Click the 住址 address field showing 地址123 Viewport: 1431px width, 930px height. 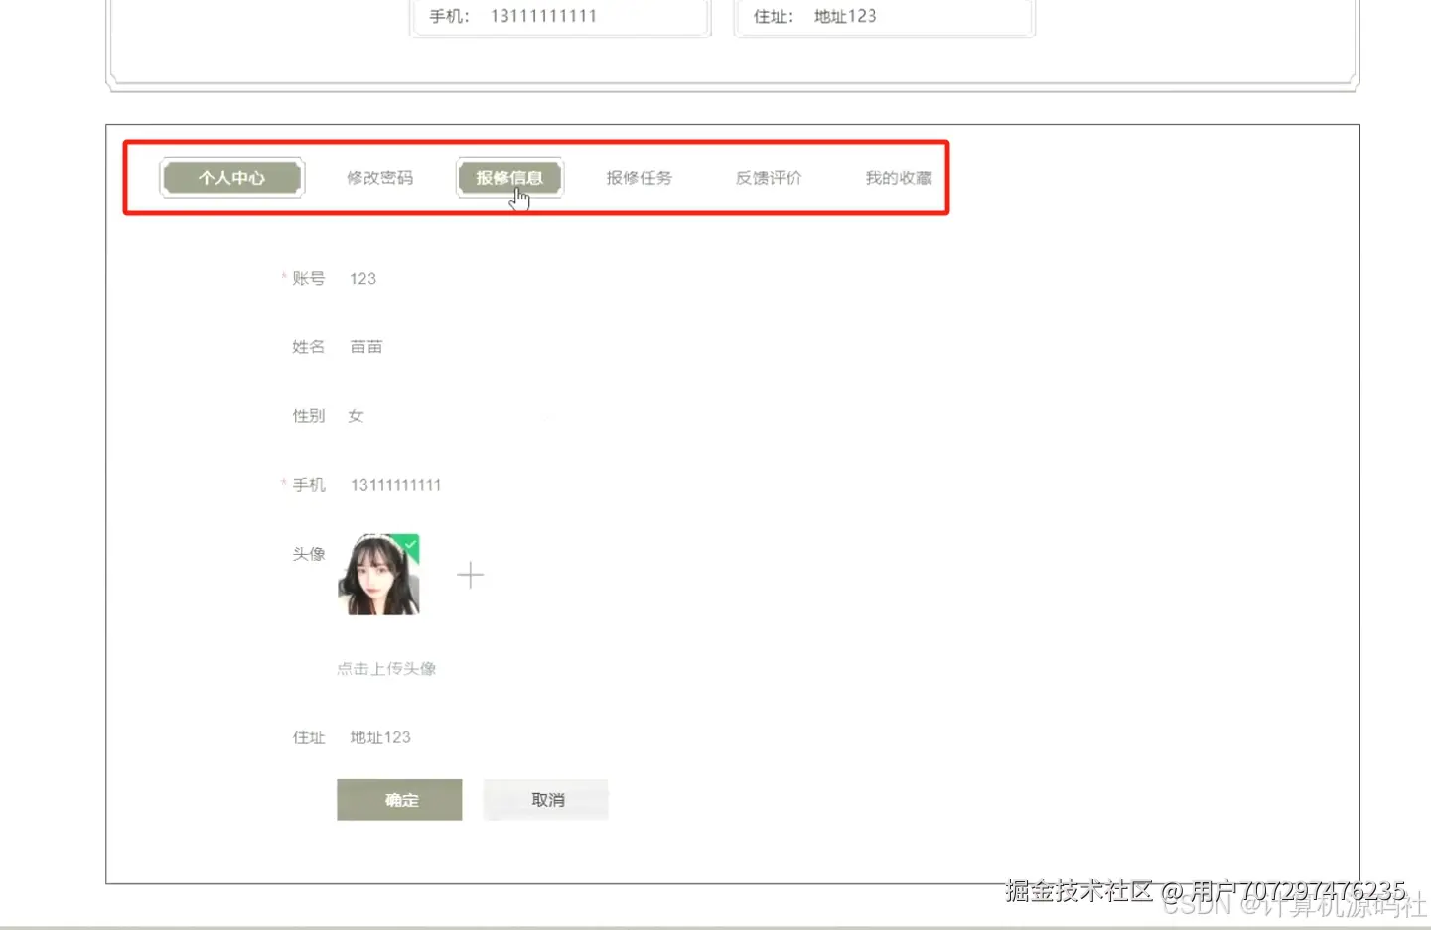coord(378,736)
